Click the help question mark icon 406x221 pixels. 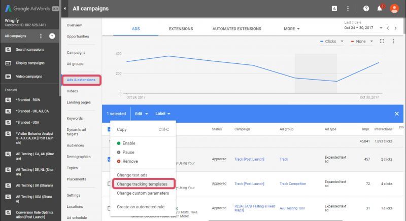[x=366, y=9]
